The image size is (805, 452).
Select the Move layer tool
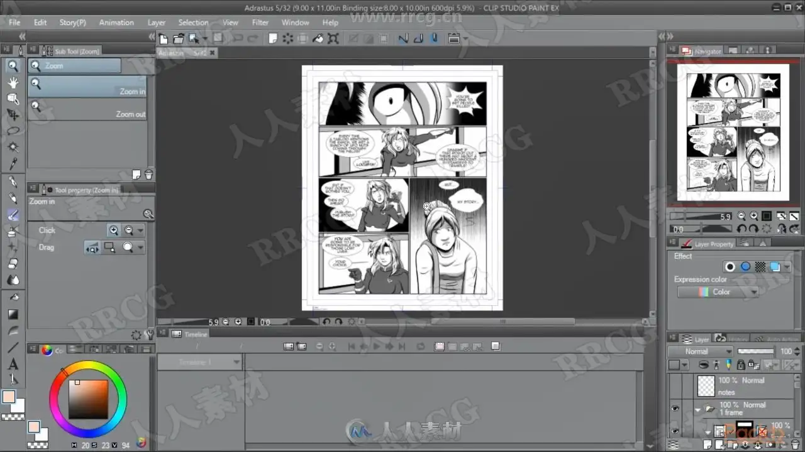(x=13, y=115)
